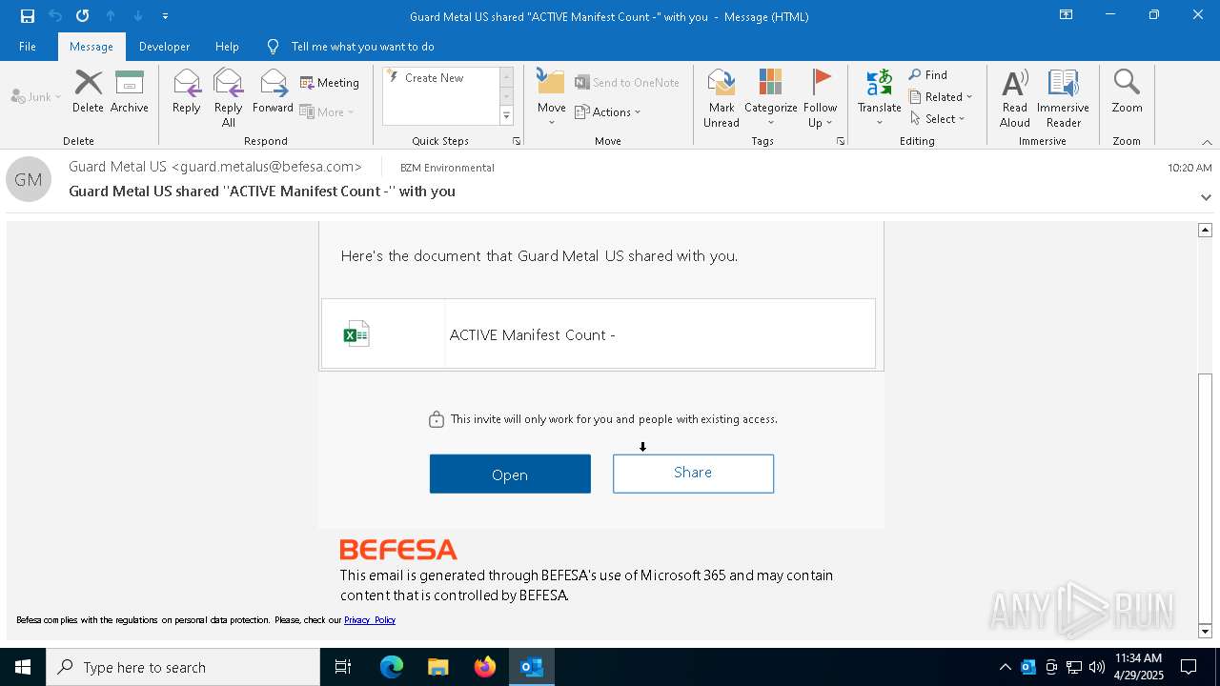
Task: Open Zoom settings
Action: 1127,91
